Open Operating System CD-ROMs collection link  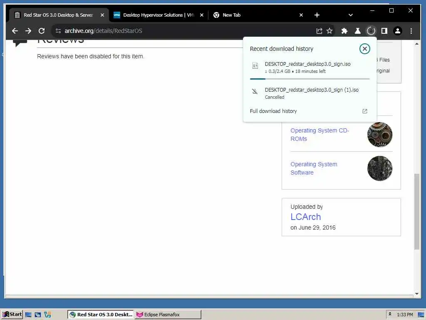(319, 135)
